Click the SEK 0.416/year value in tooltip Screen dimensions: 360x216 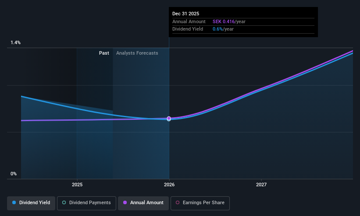click(x=229, y=21)
